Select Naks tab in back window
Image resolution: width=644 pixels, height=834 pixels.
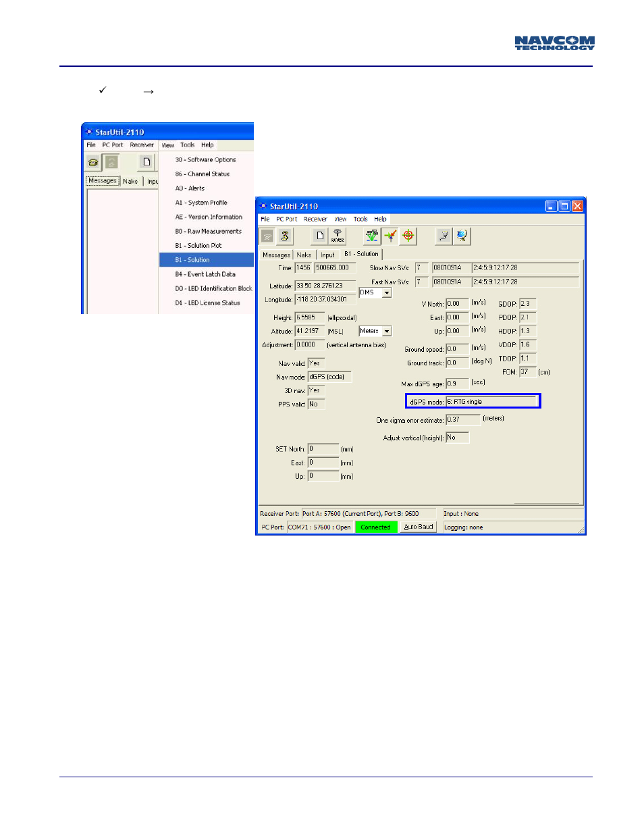(130, 182)
